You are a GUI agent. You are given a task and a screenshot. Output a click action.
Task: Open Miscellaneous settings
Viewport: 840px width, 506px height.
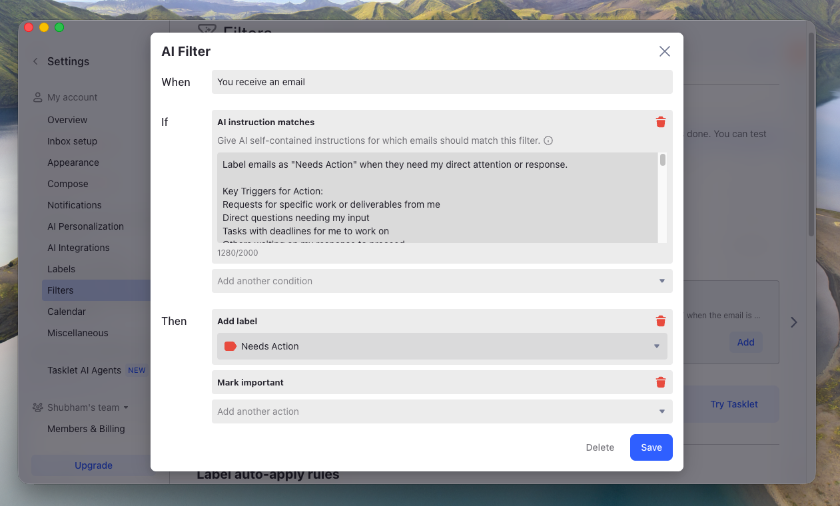[x=78, y=333]
